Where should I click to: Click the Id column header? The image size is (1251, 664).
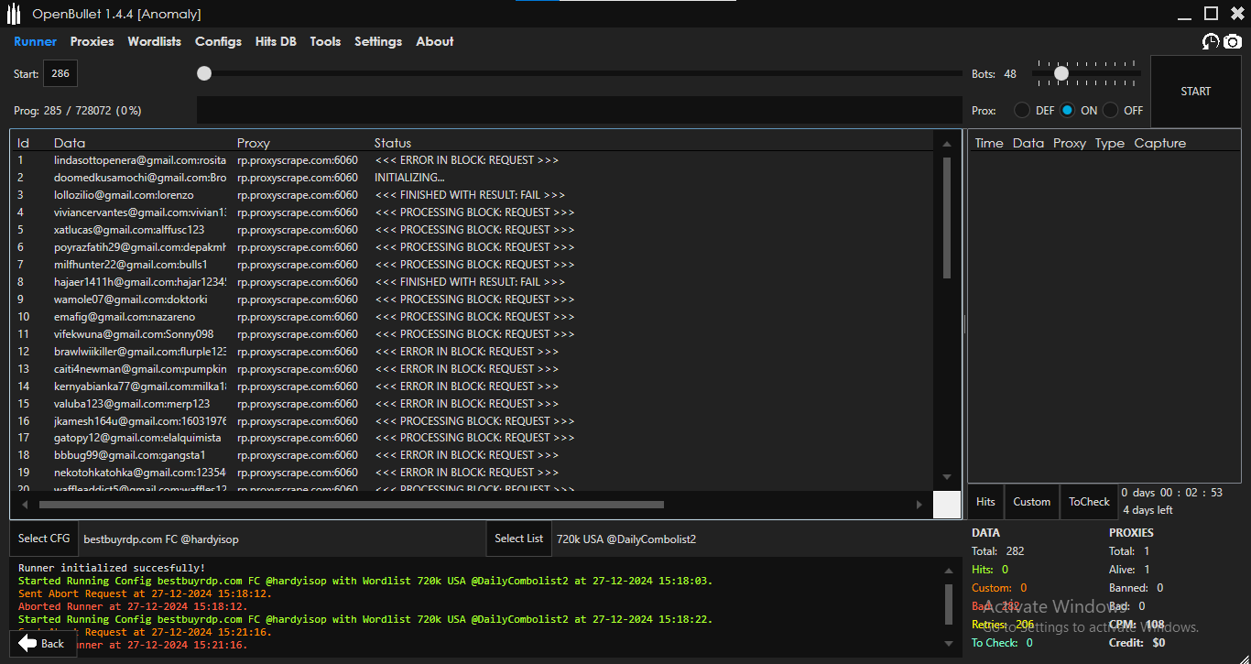24,143
